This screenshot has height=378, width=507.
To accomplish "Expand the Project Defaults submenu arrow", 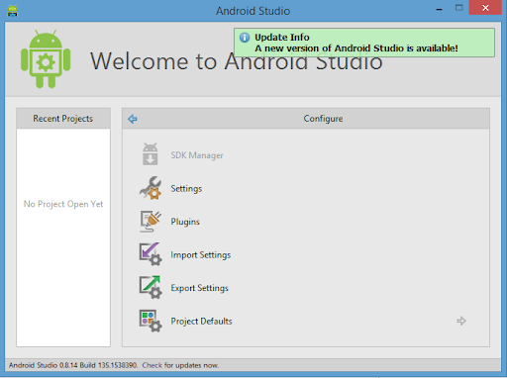I will point(461,321).
